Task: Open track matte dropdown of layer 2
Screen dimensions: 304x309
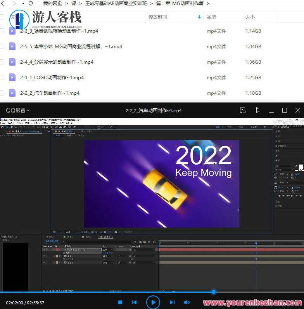Action: pos(122,256)
